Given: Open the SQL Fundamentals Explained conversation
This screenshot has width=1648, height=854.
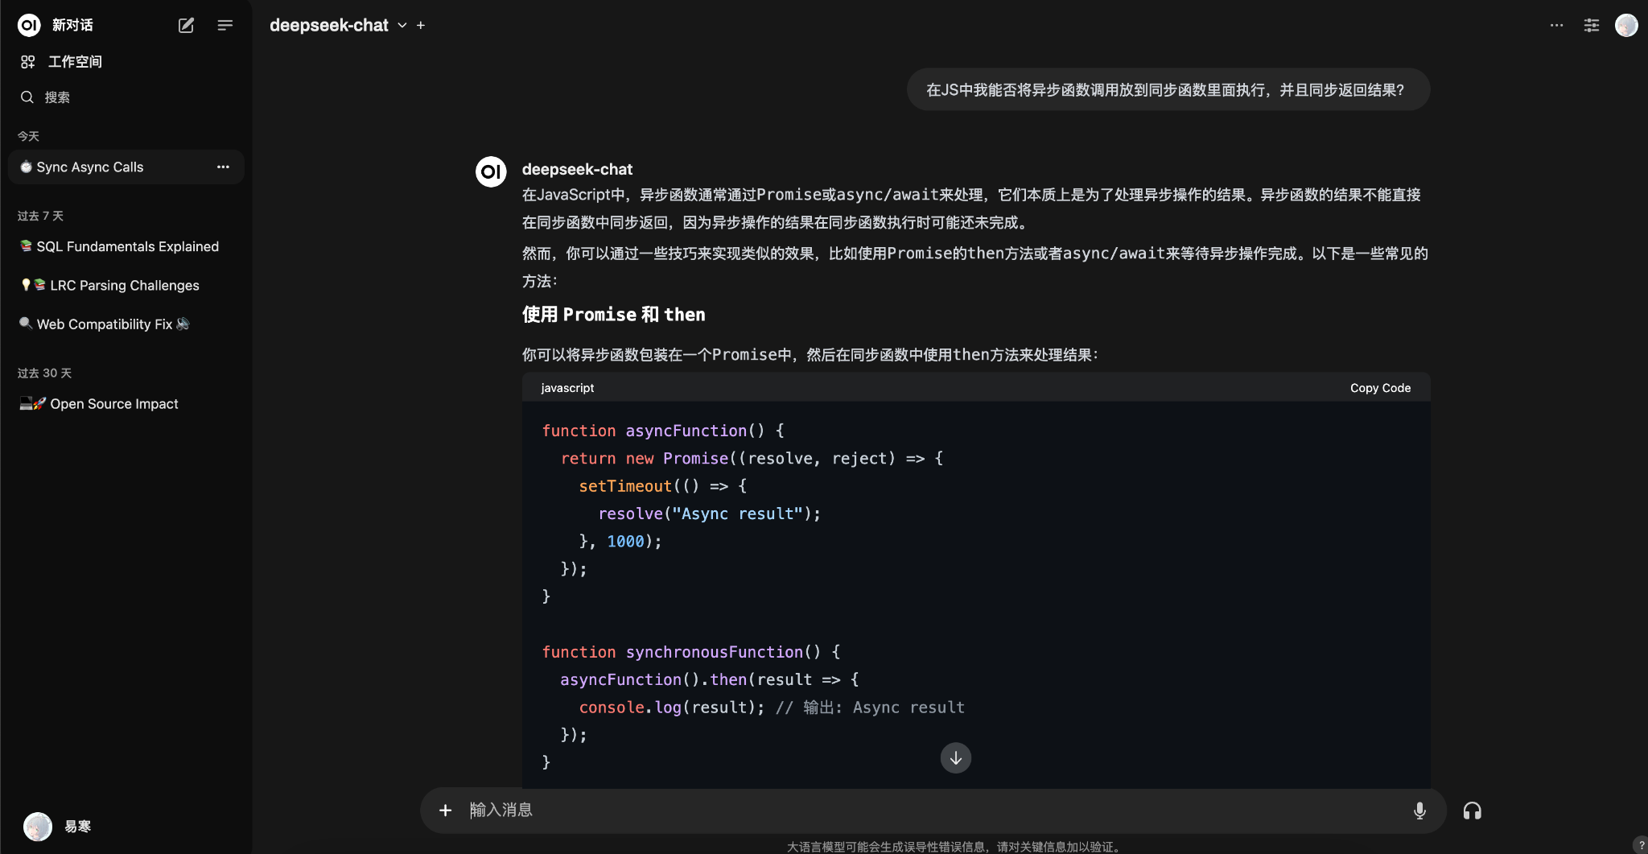Looking at the screenshot, I should [127, 246].
